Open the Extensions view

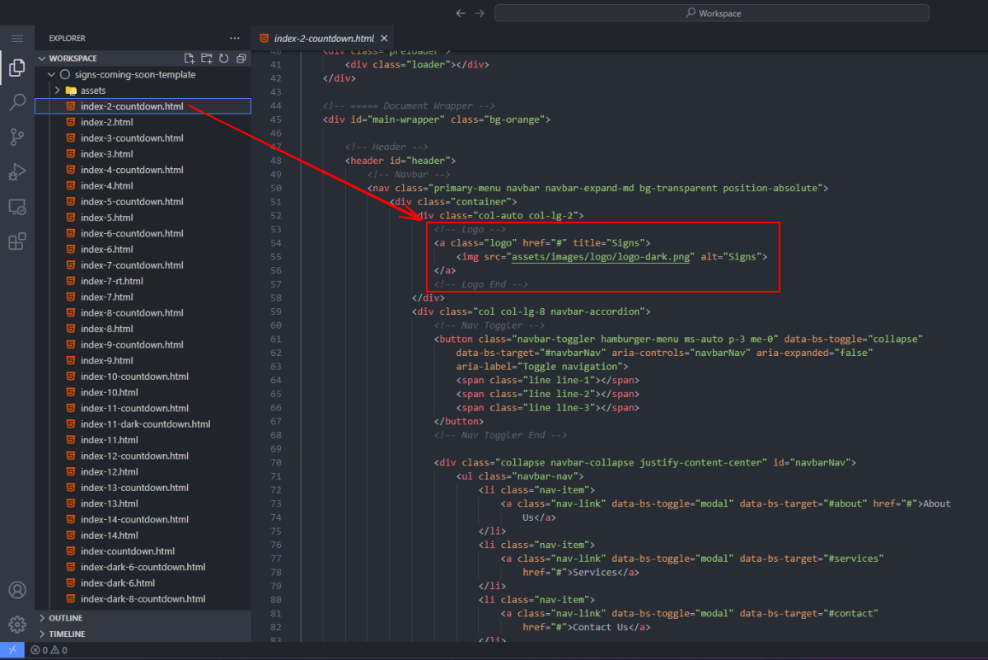click(16, 241)
